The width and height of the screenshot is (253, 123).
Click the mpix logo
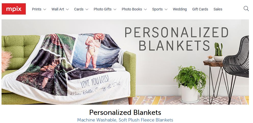point(14,9)
